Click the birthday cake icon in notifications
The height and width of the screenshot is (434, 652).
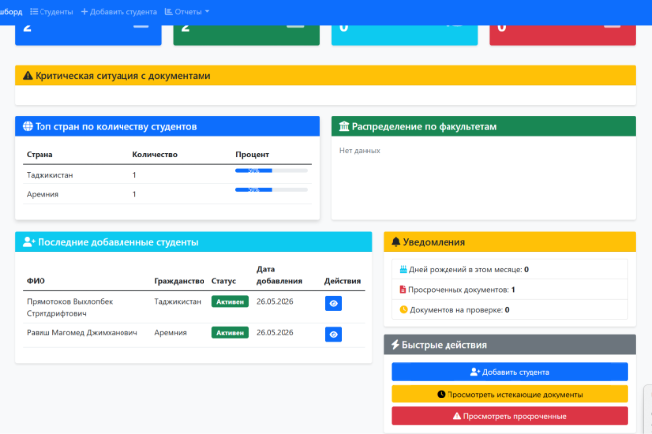403,269
